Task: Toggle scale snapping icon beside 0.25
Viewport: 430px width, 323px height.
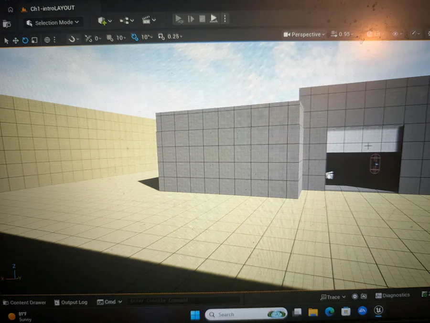Action: click(x=161, y=36)
